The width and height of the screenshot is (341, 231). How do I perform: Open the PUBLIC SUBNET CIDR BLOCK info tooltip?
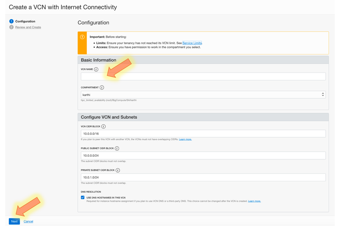click(117, 148)
